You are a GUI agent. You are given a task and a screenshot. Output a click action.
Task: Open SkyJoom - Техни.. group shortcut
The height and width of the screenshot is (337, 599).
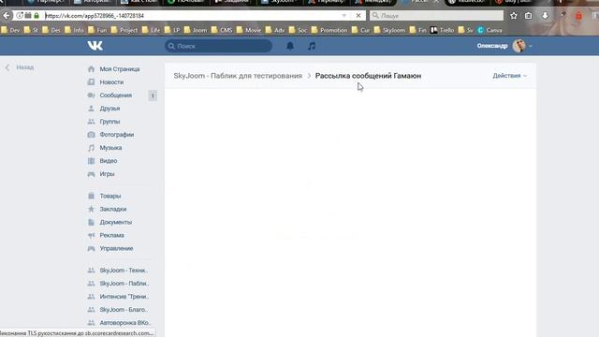124,271
